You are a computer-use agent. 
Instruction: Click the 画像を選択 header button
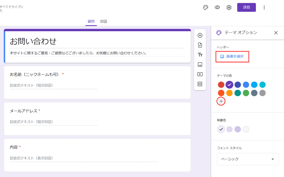232,56
